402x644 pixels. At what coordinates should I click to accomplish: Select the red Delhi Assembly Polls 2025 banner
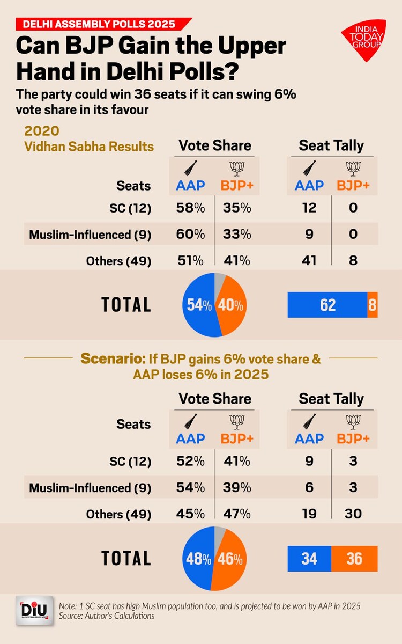click(x=103, y=25)
